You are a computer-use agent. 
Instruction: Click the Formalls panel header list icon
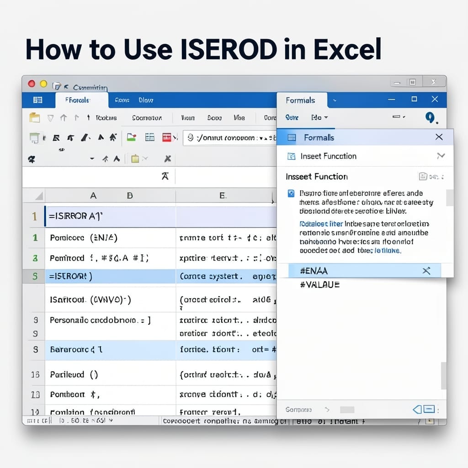(292, 138)
